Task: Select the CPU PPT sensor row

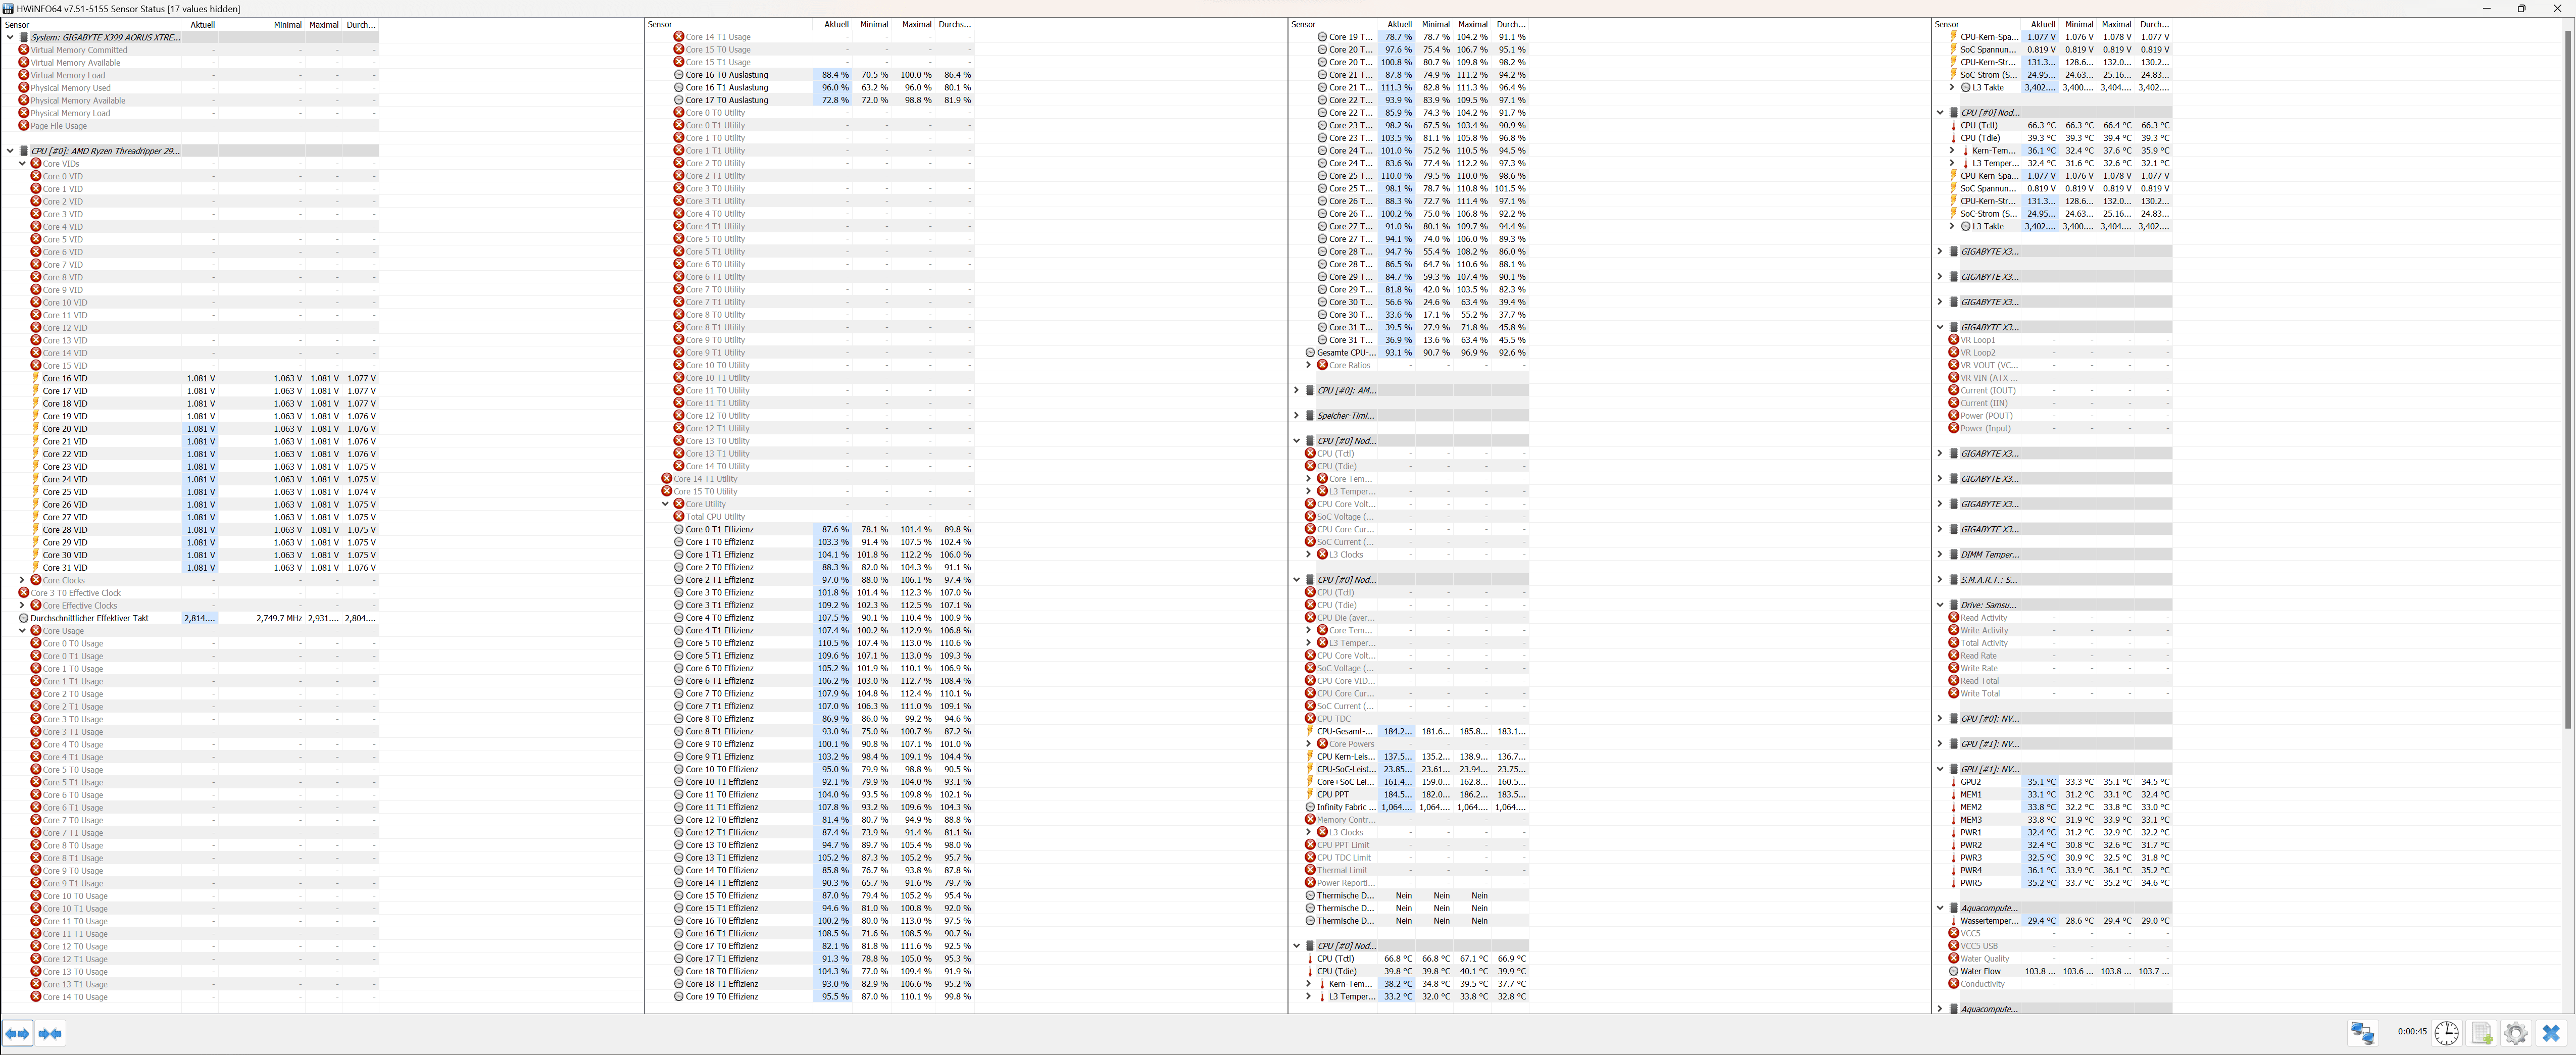Action: pos(1333,795)
